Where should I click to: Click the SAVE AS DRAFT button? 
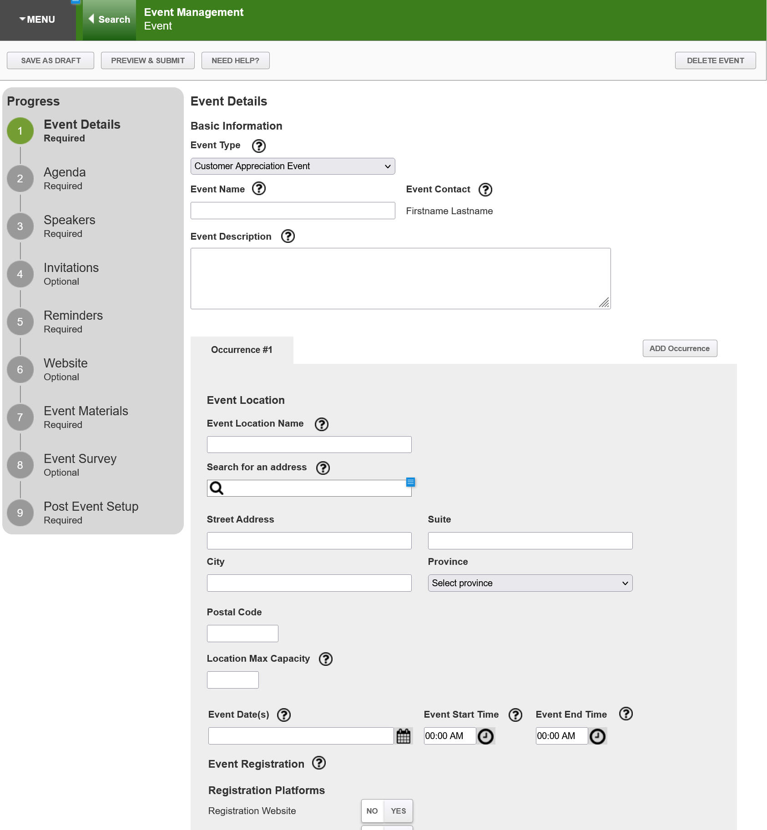(50, 60)
